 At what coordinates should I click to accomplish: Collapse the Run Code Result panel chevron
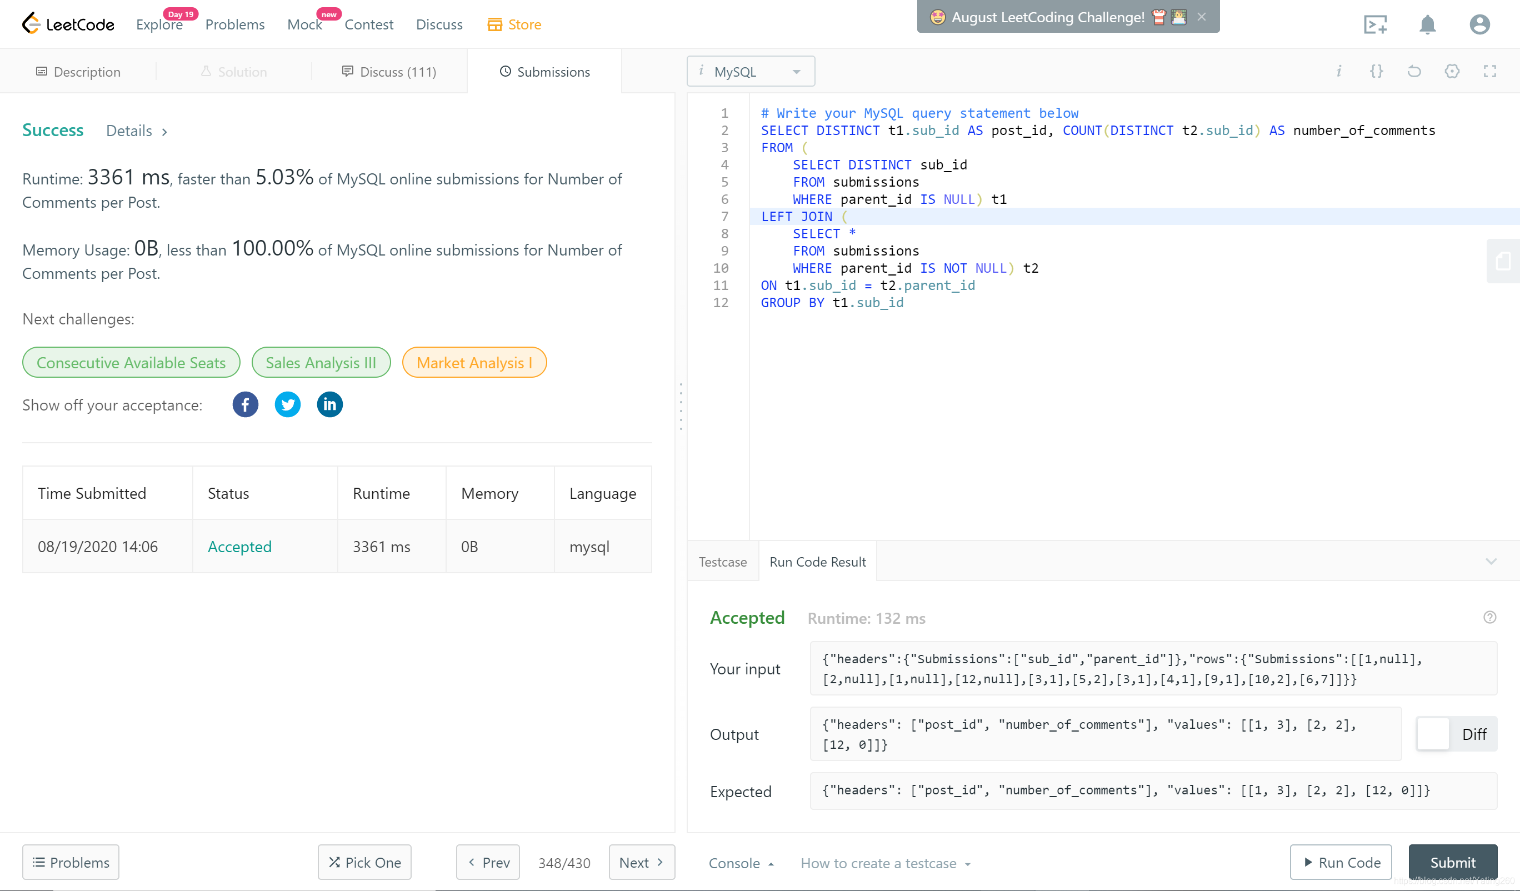coord(1491,562)
